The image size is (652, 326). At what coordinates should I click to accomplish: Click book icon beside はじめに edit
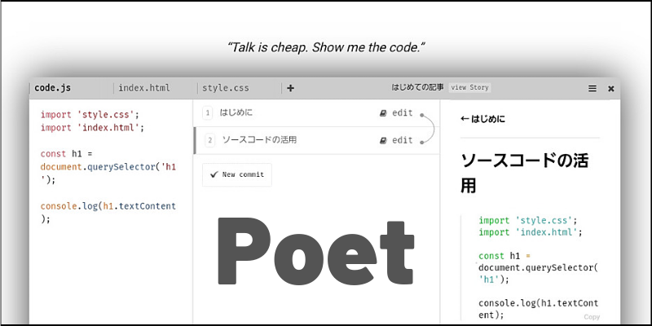coord(383,113)
